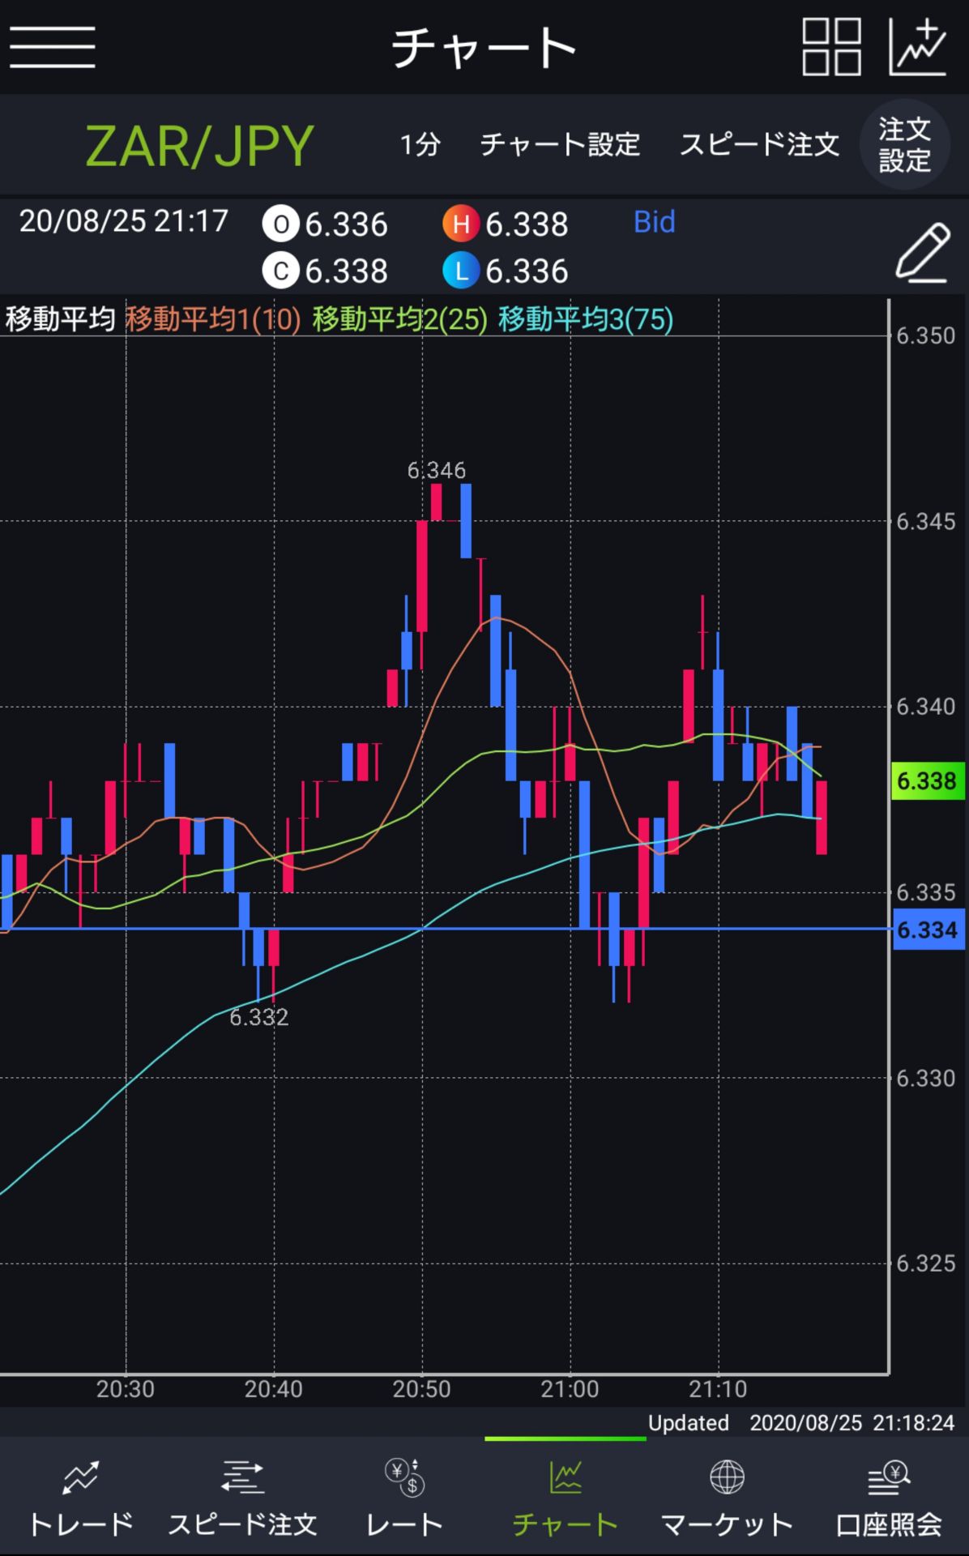The image size is (969, 1556).
Task: Open チャート設定 chart settings
Action: coord(560,145)
